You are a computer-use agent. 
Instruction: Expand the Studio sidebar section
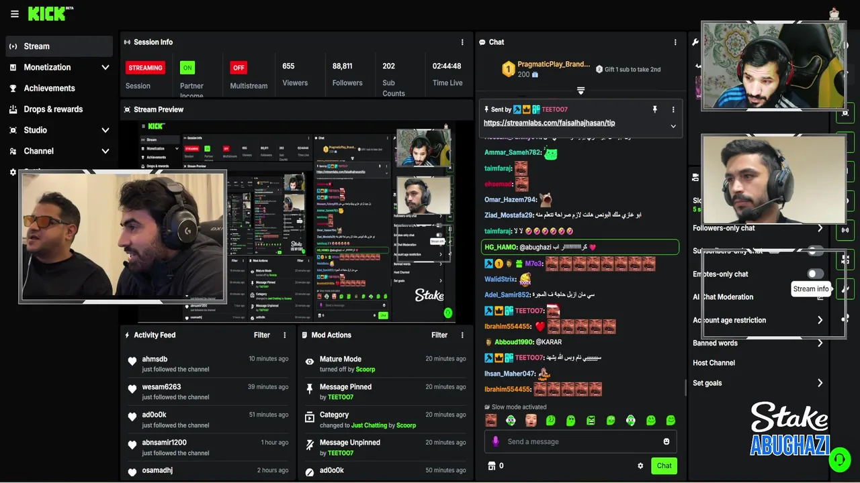coord(105,130)
